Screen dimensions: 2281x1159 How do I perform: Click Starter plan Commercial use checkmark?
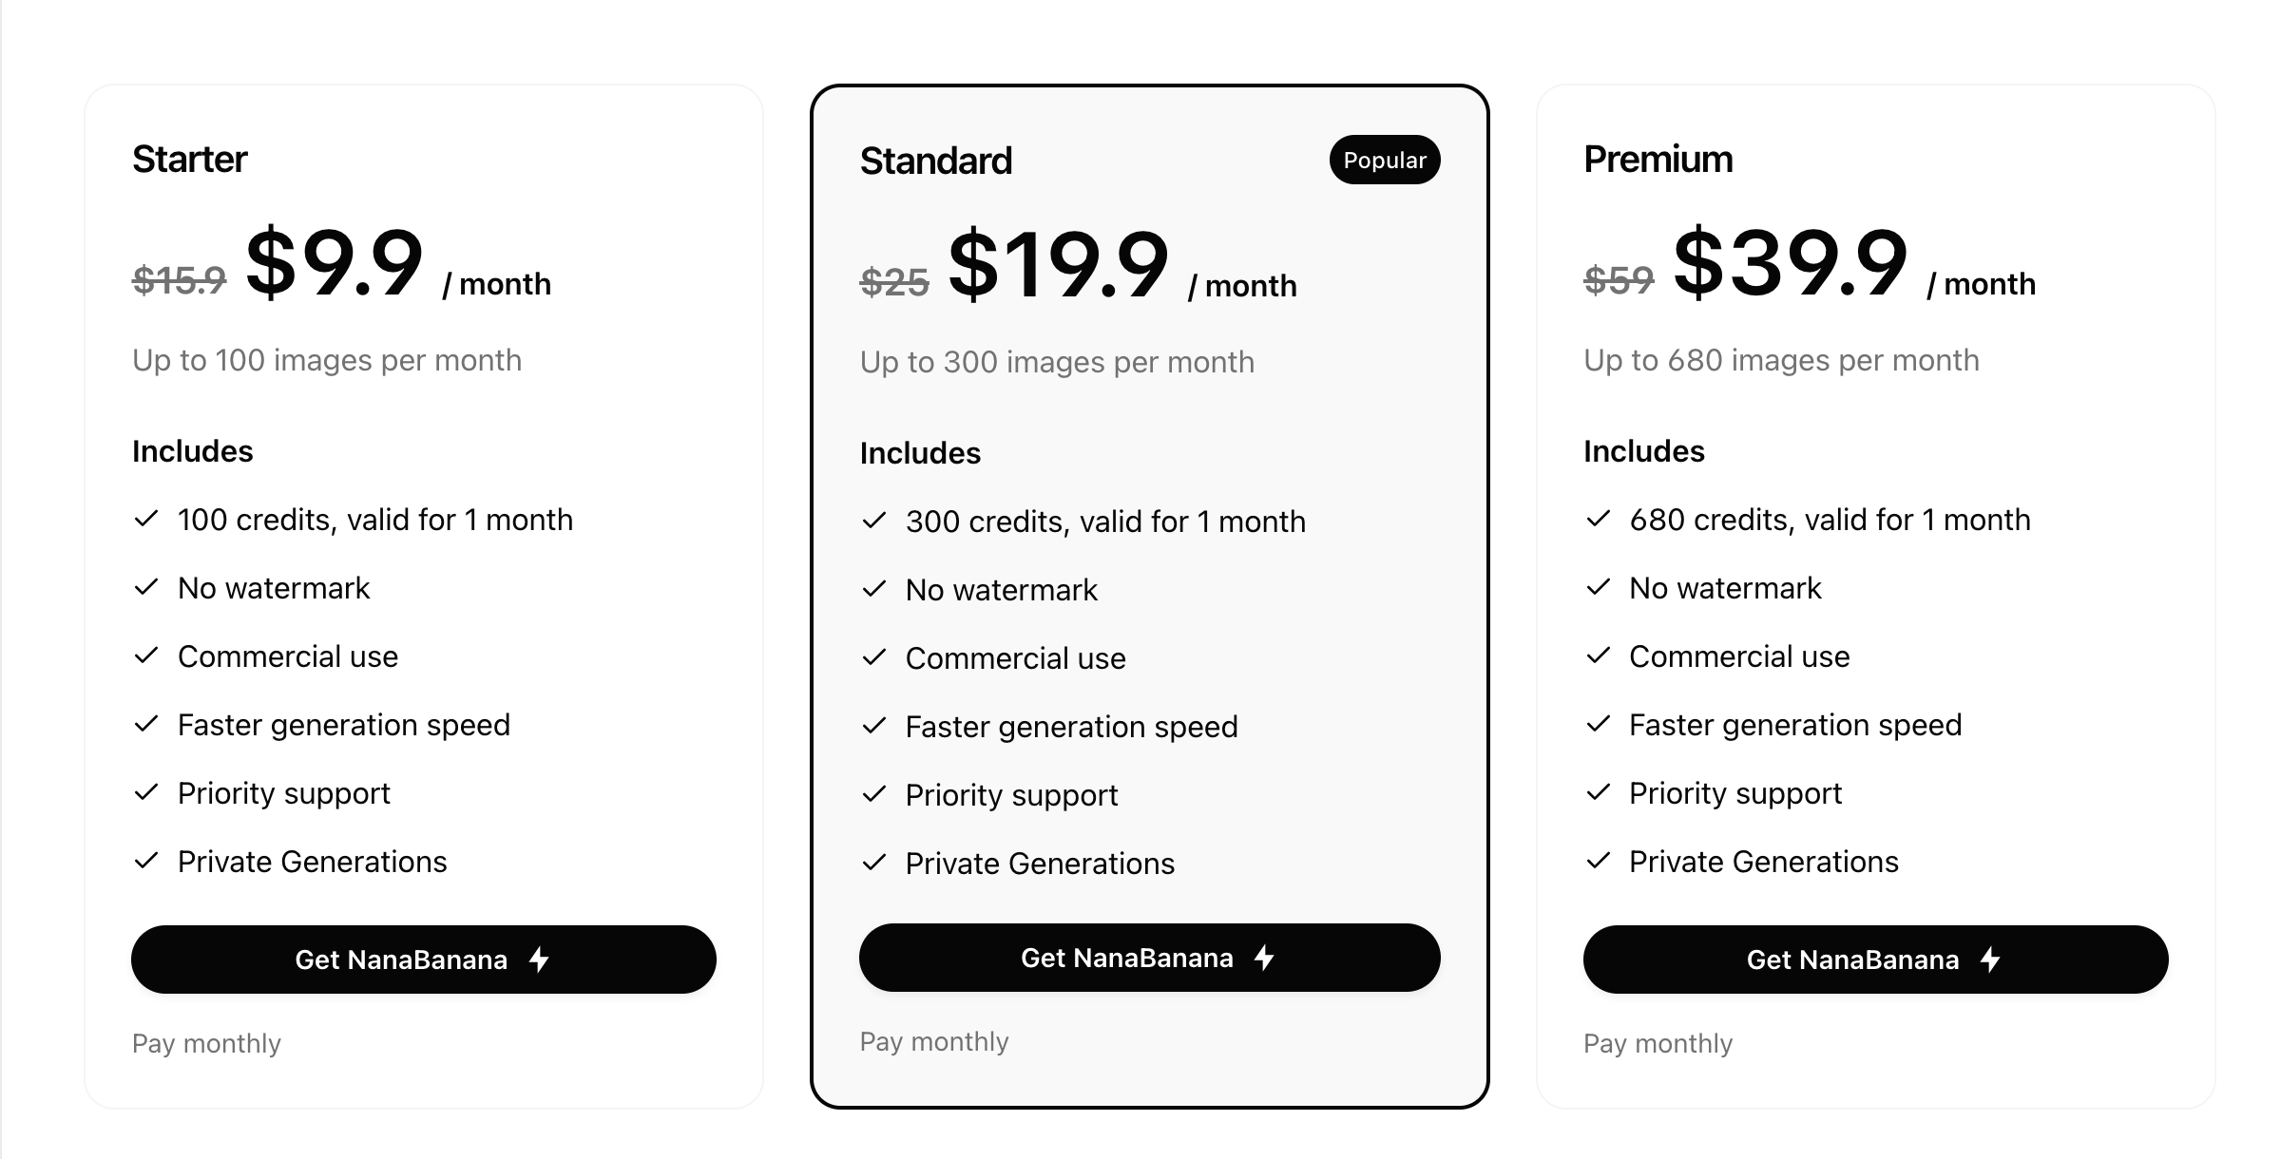pos(146,655)
